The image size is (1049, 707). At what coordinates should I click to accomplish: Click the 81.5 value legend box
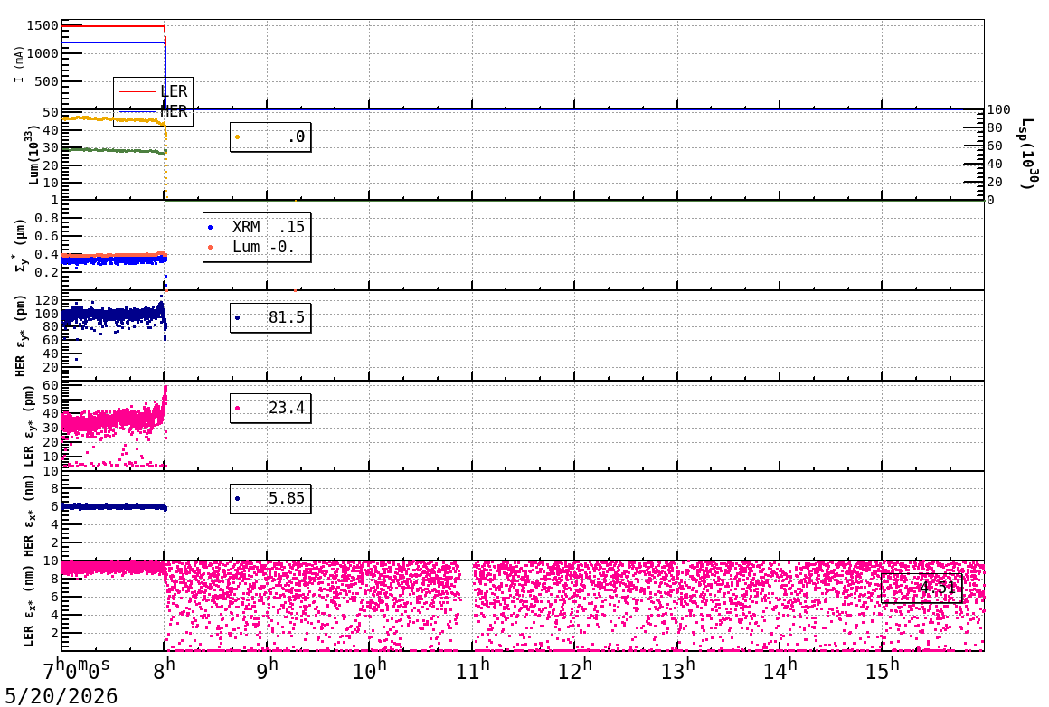coord(270,317)
